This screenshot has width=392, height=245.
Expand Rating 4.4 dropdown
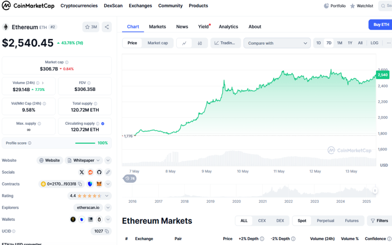tap(90, 196)
